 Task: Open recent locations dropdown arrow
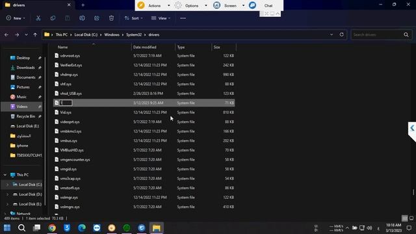click(26, 34)
